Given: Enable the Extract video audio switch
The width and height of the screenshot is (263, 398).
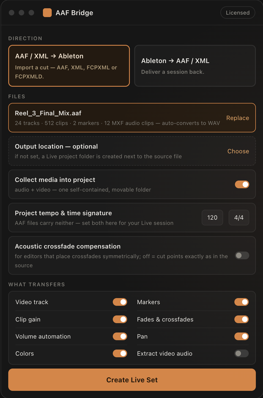Looking at the screenshot, I should coord(242,353).
